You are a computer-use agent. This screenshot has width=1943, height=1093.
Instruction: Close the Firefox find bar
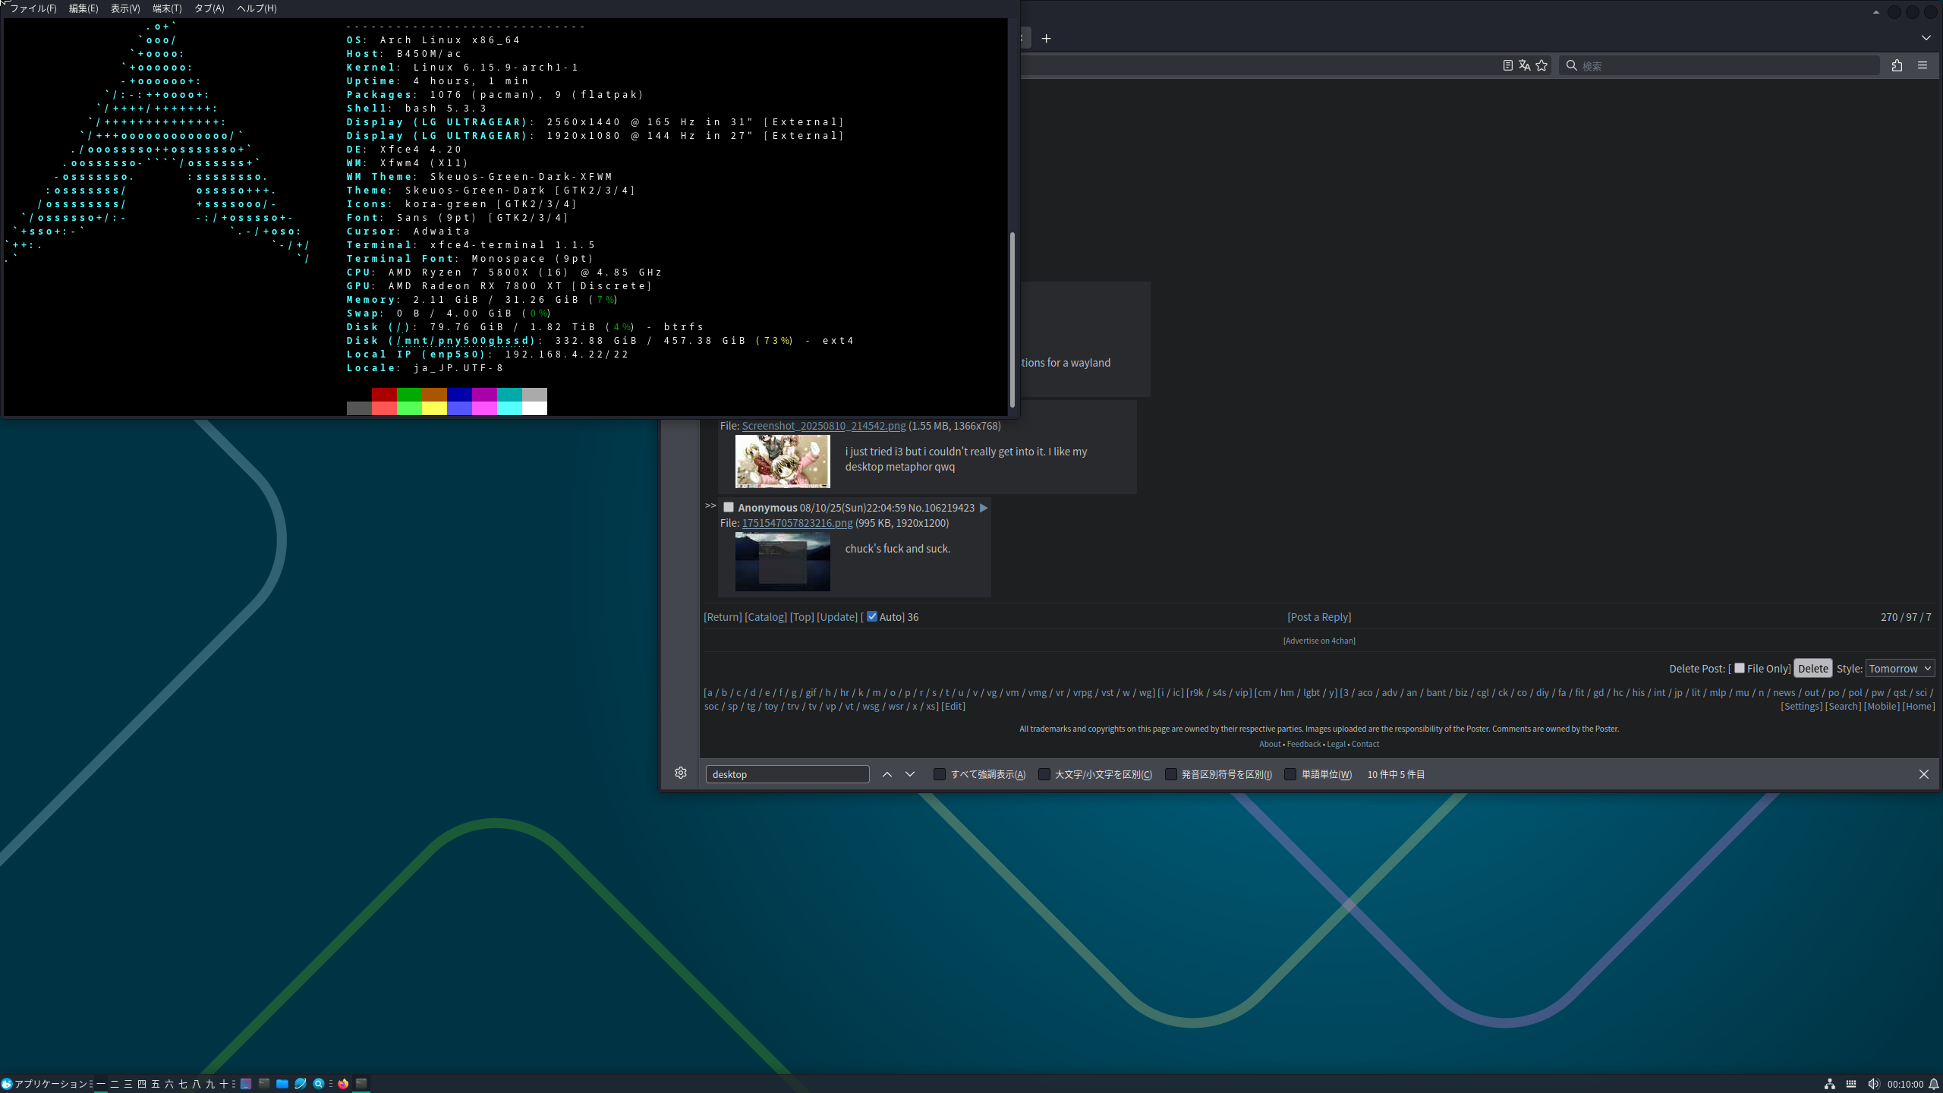pyautogui.click(x=1924, y=774)
